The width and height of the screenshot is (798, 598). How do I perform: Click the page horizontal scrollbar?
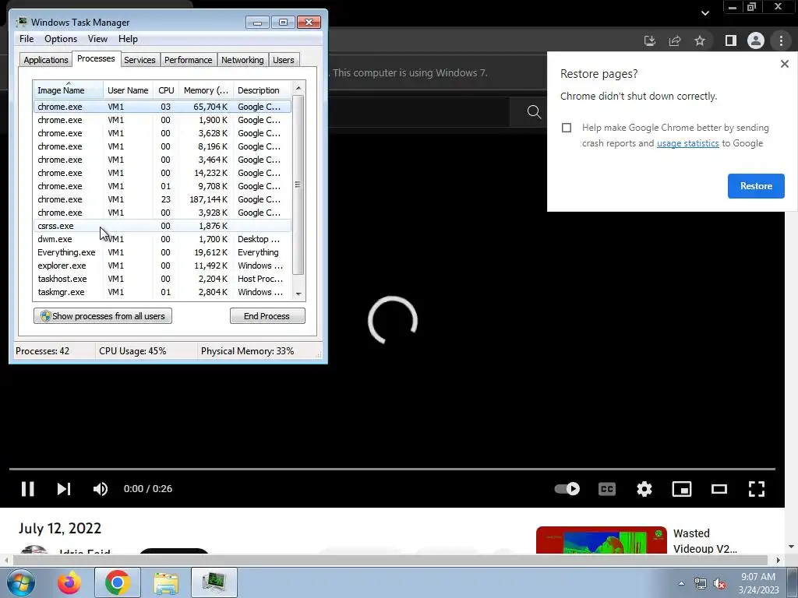[392, 560]
